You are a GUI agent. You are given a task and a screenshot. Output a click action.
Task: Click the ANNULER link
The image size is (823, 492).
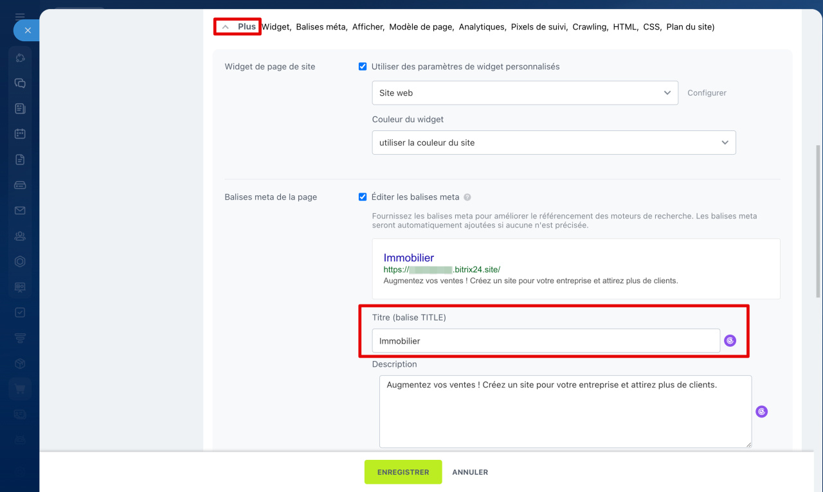[x=470, y=472]
